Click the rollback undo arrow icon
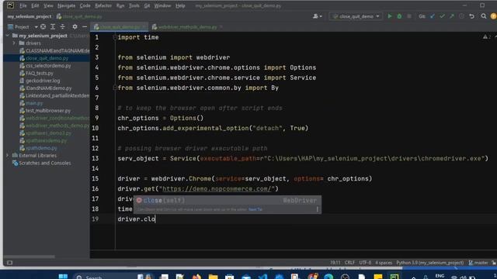Screen dimensions: 497x279 click(472, 16)
